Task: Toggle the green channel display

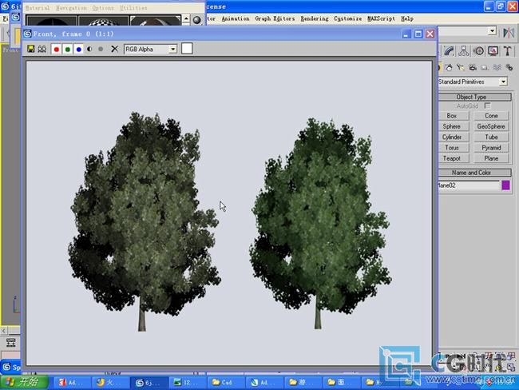Action: pos(68,49)
